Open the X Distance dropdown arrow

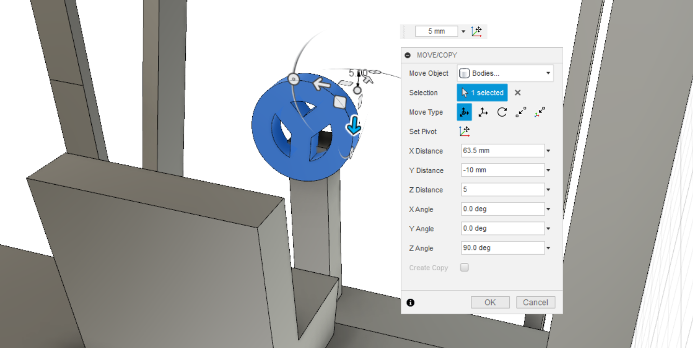[548, 151]
